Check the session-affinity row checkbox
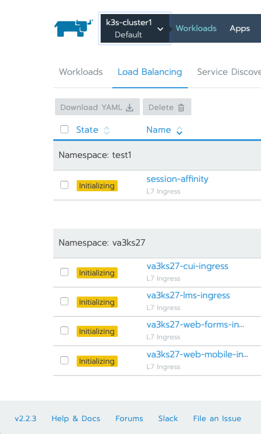Image resolution: width=261 pixels, height=434 pixels. pyautogui.click(x=64, y=185)
